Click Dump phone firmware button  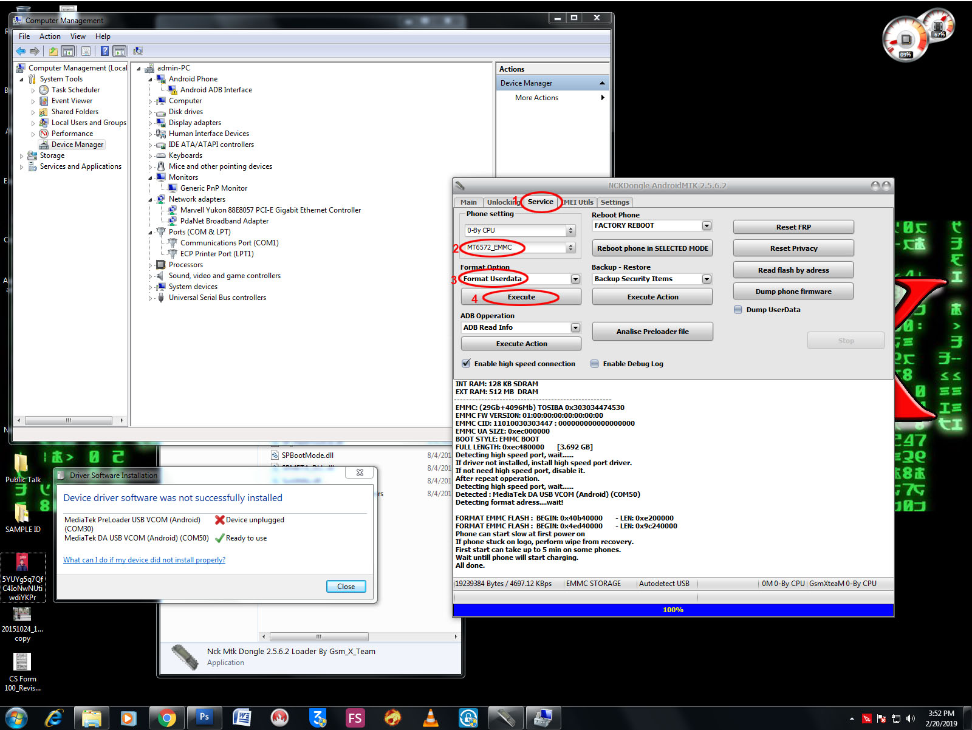(x=793, y=292)
